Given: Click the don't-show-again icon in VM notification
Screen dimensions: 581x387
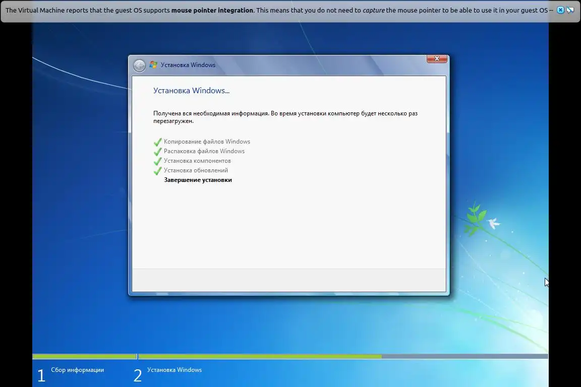Looking at the screenshot, I should [x=570, y=10].
